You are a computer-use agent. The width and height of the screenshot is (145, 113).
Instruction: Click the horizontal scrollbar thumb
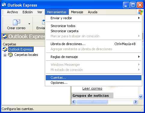tap(92, 102)
